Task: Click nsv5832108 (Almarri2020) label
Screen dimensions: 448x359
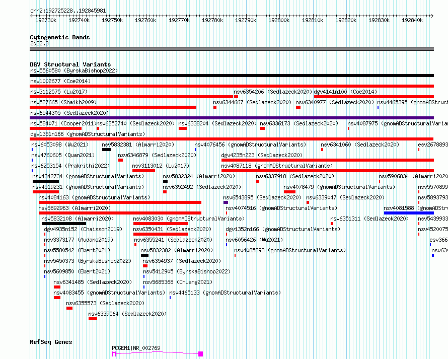Action: 78,219
